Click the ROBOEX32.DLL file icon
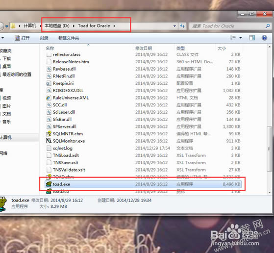 [x=49, y=90]
